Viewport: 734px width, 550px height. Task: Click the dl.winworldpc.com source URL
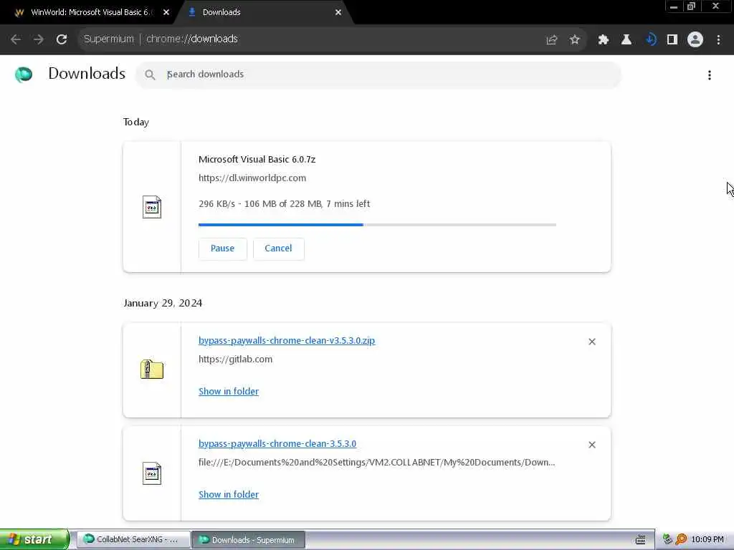pos(252,178)
